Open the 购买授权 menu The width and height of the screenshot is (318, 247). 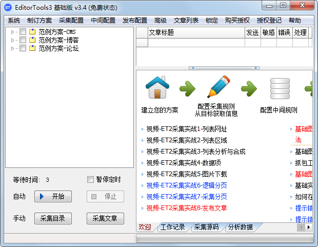(x=237, y=21)
